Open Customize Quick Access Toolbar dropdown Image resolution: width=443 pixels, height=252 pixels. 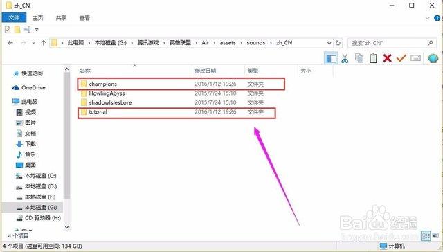point(37,30)
